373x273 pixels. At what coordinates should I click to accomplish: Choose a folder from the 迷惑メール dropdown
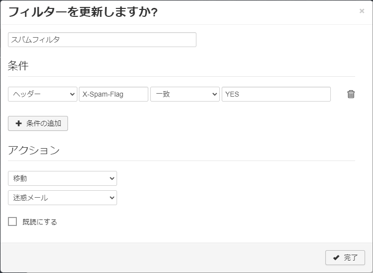click(62, 198)
